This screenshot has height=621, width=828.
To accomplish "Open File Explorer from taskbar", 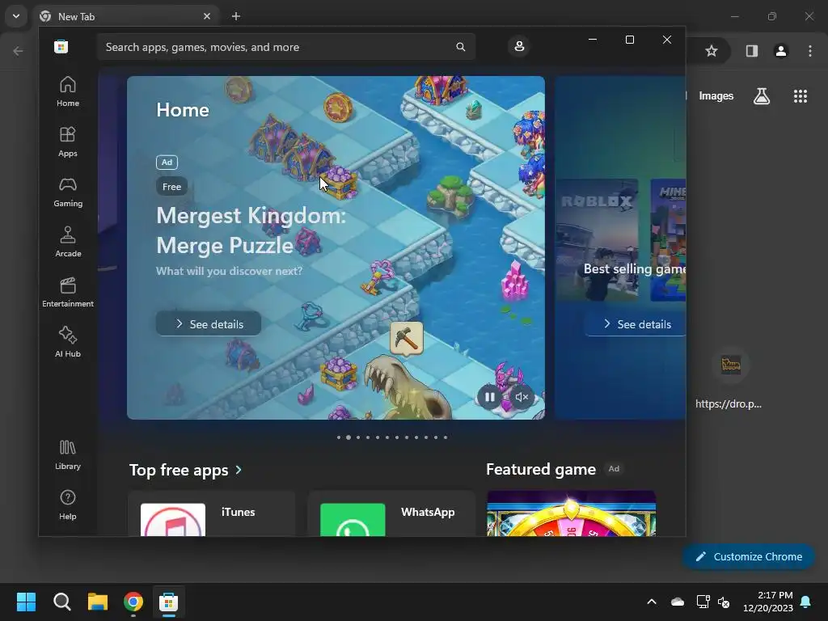I will tap(98, 602).
